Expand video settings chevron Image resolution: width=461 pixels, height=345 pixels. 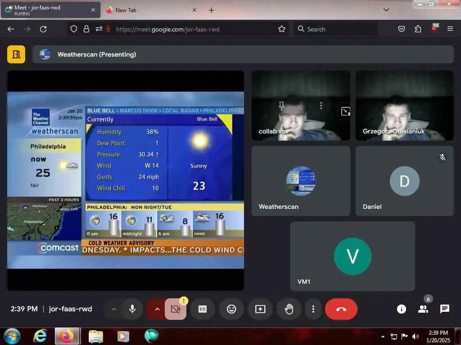(157, 309)
